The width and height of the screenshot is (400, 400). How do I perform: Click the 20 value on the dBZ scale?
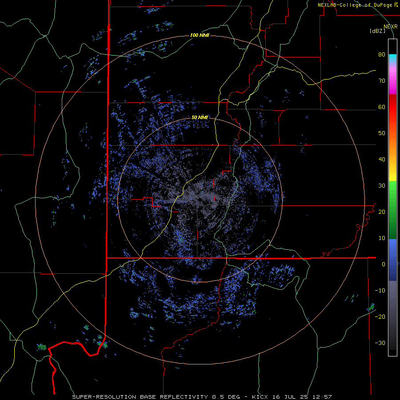382,212
